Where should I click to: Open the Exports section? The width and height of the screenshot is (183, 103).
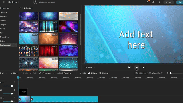tap(3, 17)
